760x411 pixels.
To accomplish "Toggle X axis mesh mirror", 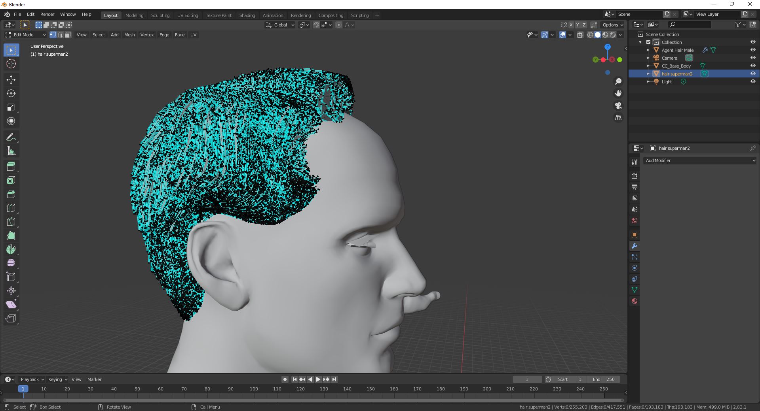I will click(x=571, y=25).
